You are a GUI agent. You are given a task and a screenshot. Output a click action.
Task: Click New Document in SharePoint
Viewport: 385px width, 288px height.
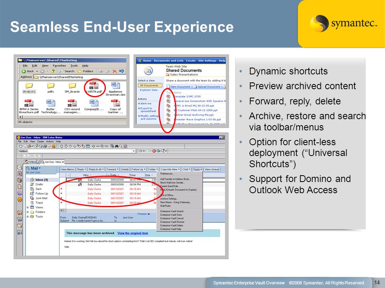pos(179,87)
